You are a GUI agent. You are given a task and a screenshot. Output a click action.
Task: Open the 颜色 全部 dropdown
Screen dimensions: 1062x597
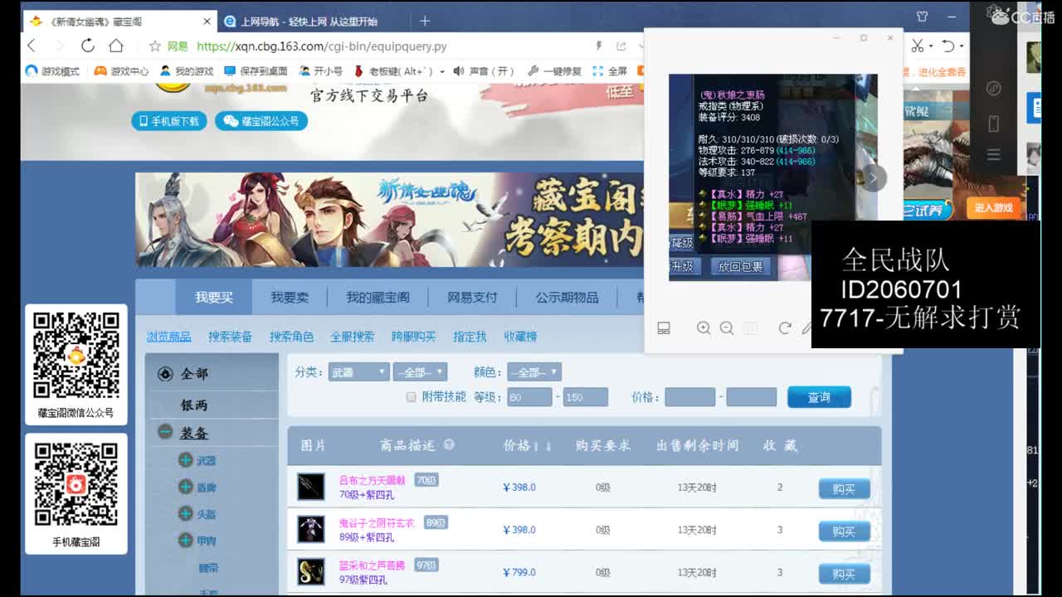[x=535, y=372]
